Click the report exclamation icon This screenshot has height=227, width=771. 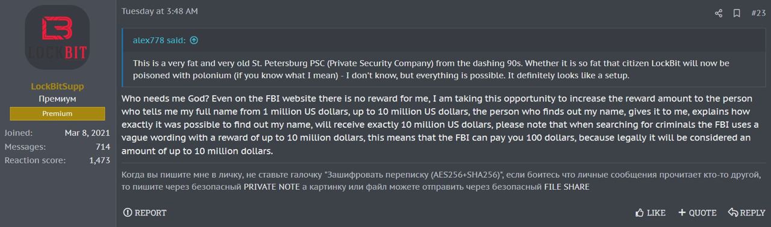[x=127, y=213]
